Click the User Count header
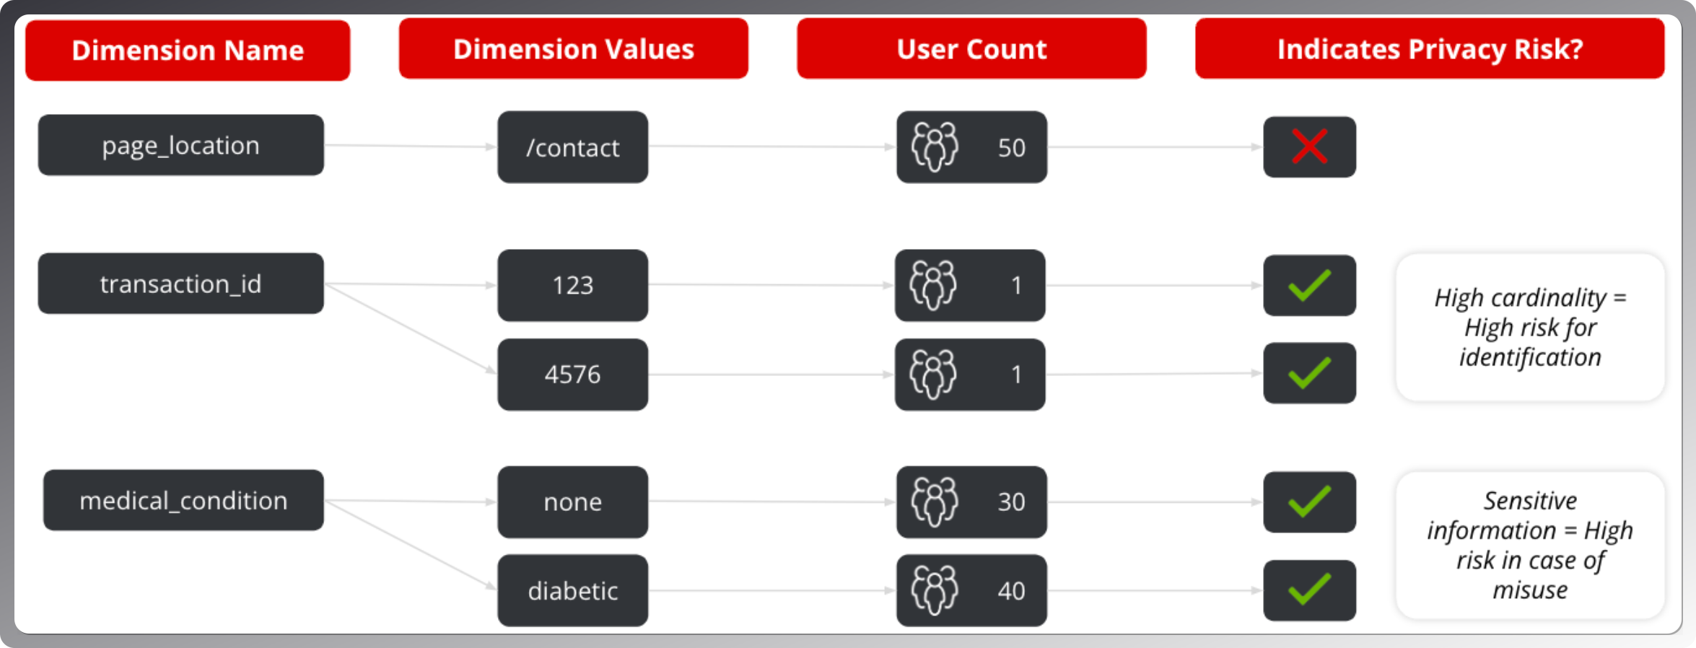This screenshot has width=1696, height=648. pyautogui.click(x=971, y=49)
